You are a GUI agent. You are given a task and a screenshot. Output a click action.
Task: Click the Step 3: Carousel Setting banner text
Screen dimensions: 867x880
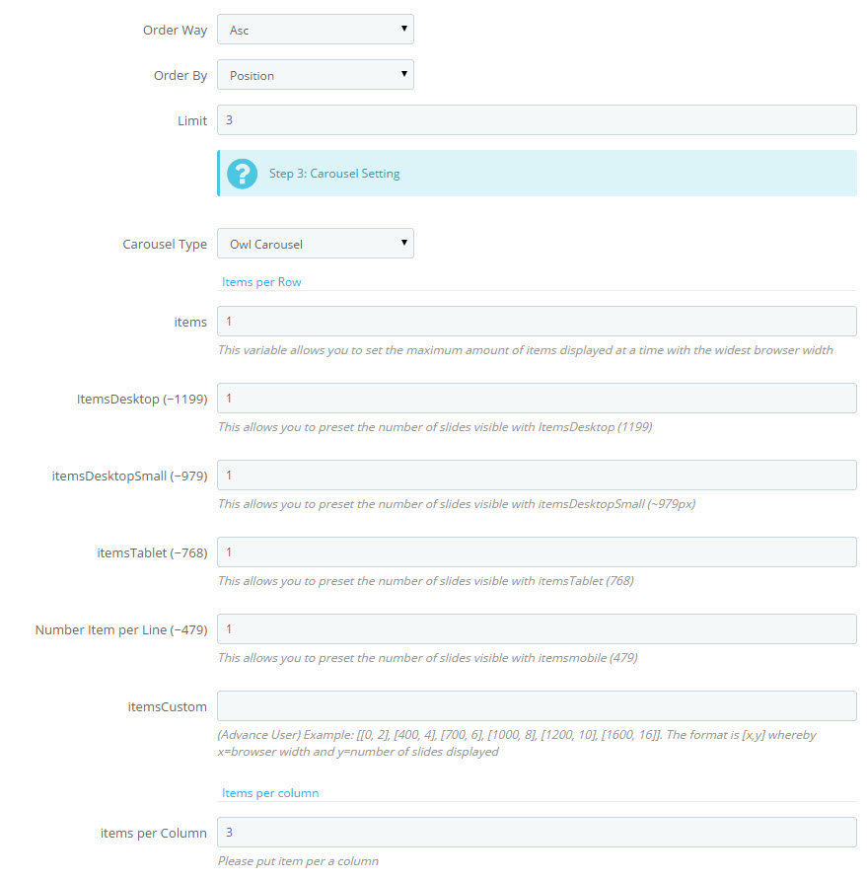coord(334,174)
